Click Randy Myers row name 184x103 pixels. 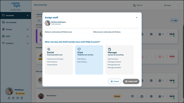[x=51, y=96]
